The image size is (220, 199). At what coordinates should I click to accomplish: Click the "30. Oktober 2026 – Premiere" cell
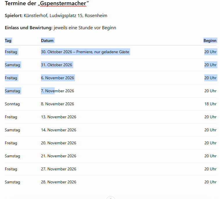tap(85, 52)
